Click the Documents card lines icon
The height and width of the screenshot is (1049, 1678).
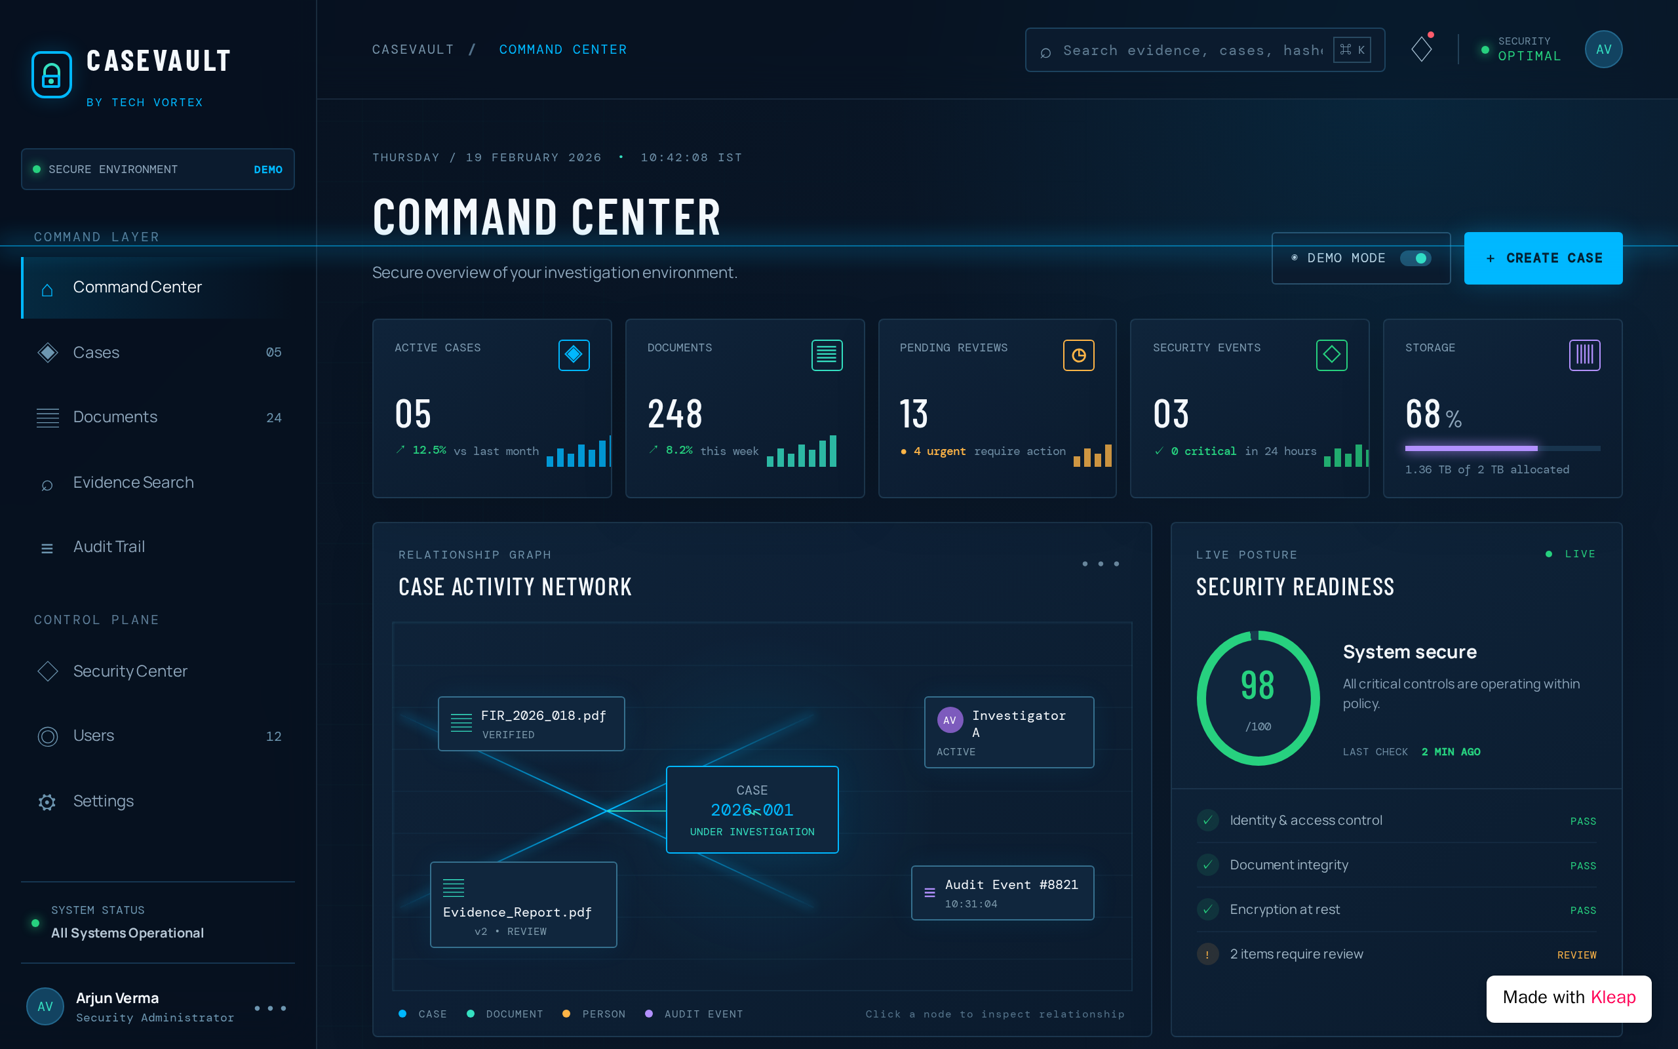tap(827, 355)
